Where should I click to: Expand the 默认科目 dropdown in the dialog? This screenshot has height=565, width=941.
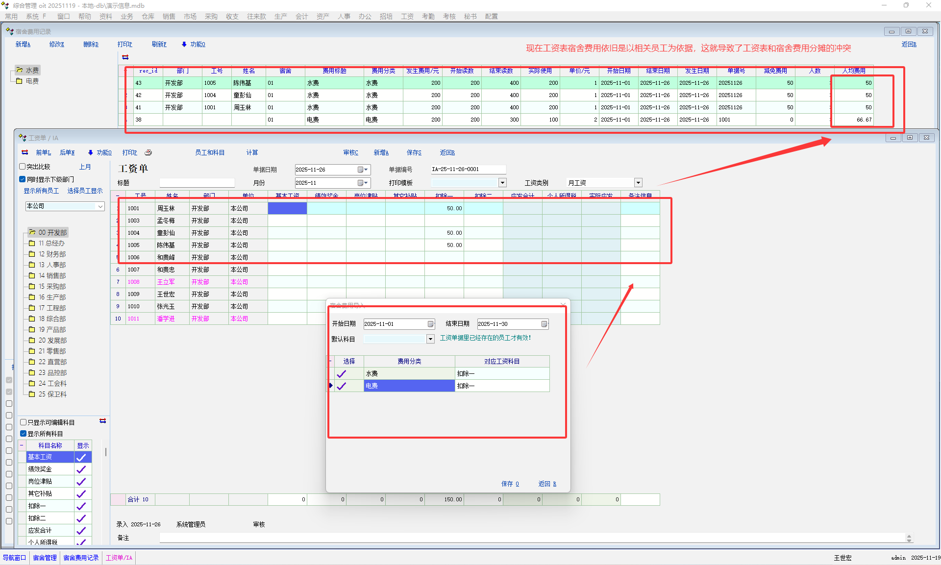(430, 339)
